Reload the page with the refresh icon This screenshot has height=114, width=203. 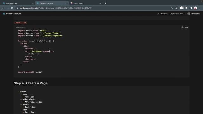12,8
